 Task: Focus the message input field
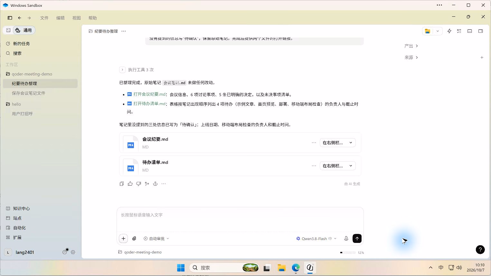coord(240,219)
